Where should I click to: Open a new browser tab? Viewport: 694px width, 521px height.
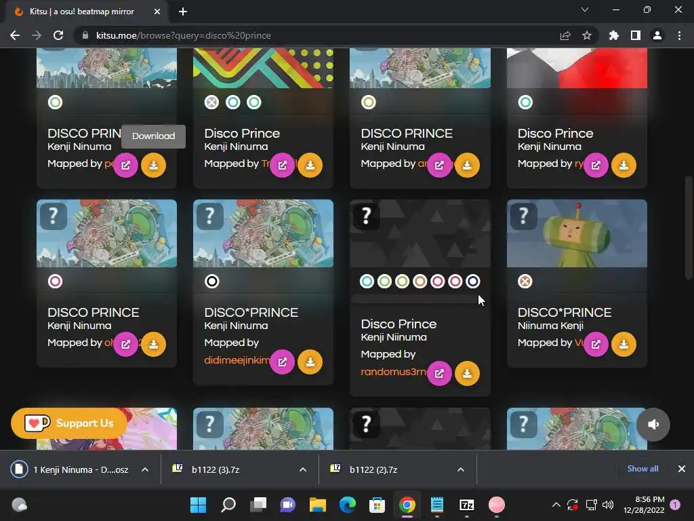click(183, 12)
